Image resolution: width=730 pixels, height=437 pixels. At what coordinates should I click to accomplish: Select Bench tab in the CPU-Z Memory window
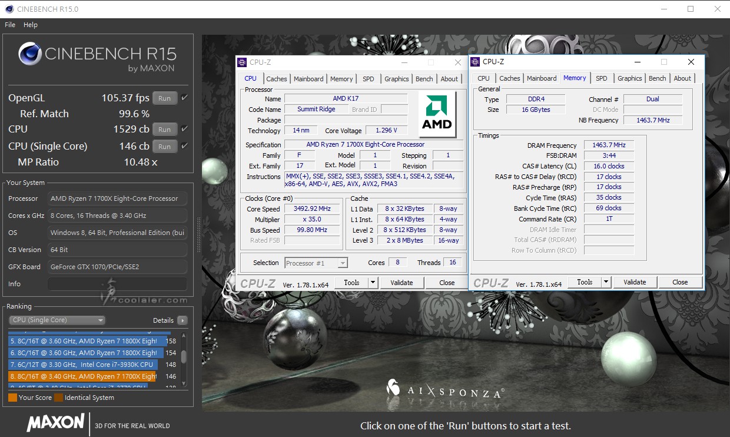[658, 78]
